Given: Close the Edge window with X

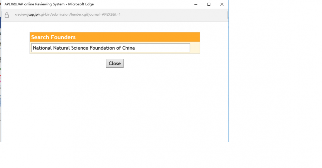Looking at the screenshot, I should tap(222, 4).
